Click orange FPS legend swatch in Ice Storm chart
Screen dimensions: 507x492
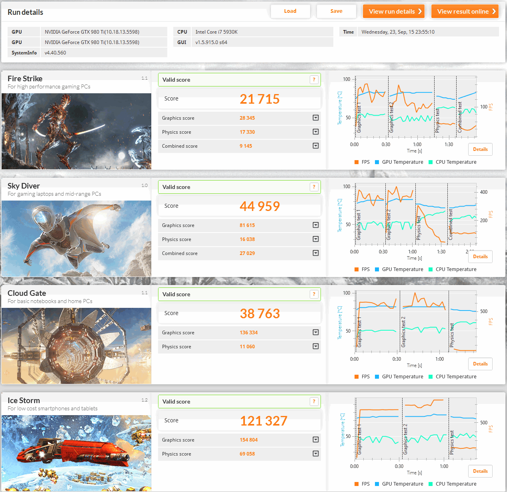click(x=357, y=484)
